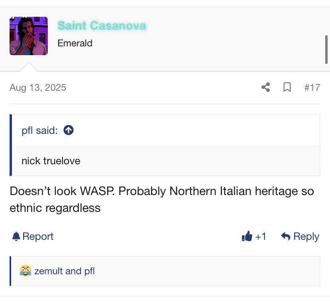Click the 'pfl said:' quote header

pyautogui.click(x=40, y=130)
